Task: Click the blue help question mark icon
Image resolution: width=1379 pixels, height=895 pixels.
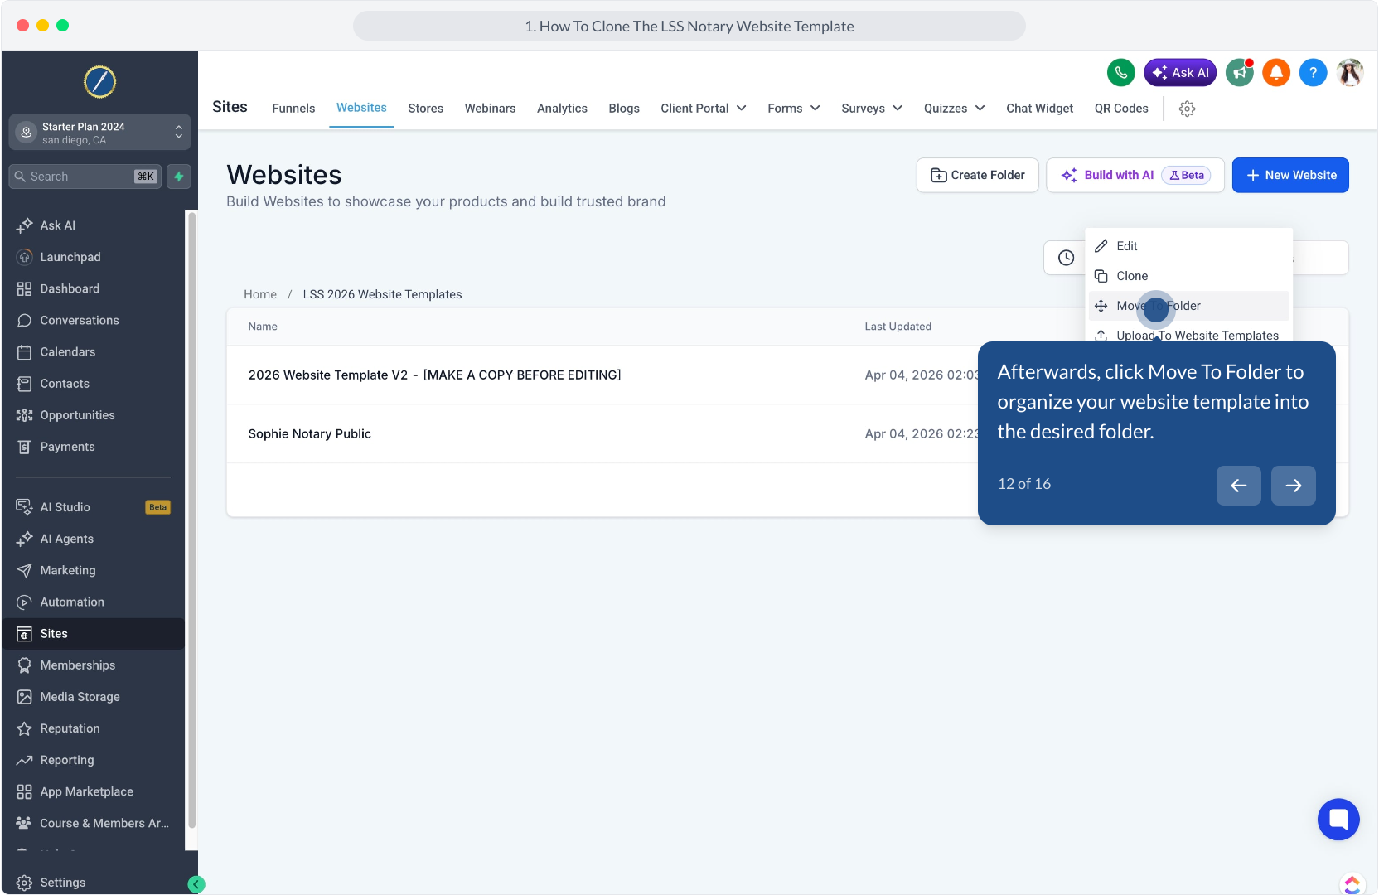Action: coord(1314,73)
